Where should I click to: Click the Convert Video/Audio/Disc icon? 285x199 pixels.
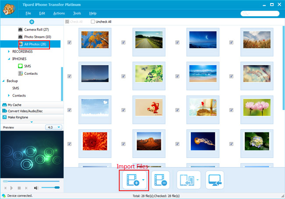[x=4, y=111]
